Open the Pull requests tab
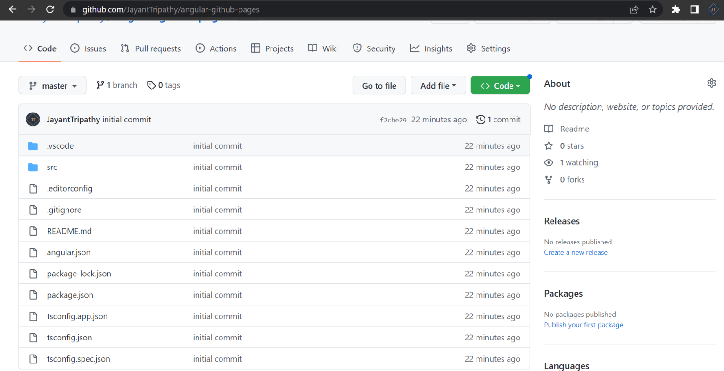 [150, 48]
